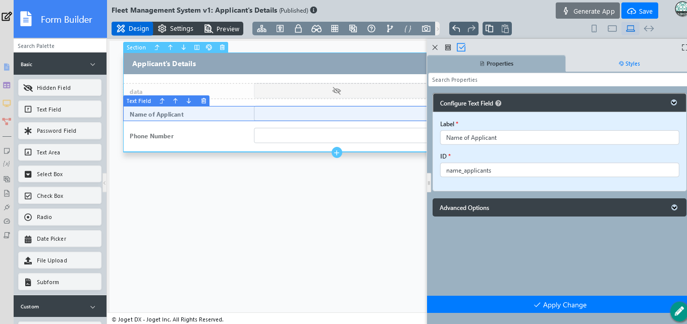
Task: Open the left sidebar process builder icon
Action: [x=7, y=122]
